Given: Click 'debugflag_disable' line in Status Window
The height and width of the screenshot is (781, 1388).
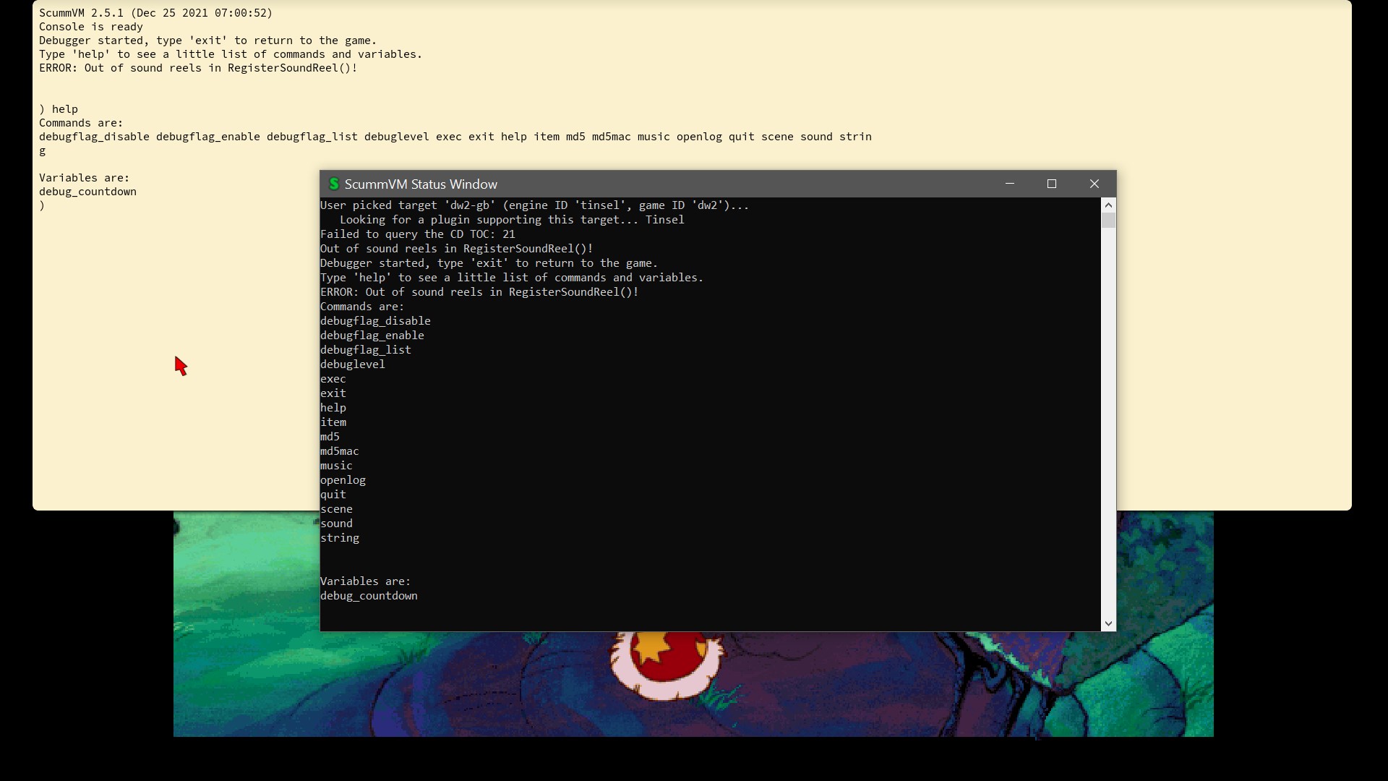Looking at the screenshot, I should (x=375, y=321).
